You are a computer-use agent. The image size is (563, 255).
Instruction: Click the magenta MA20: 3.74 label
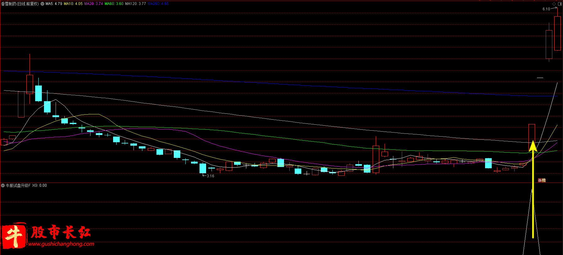pos(94,4)
